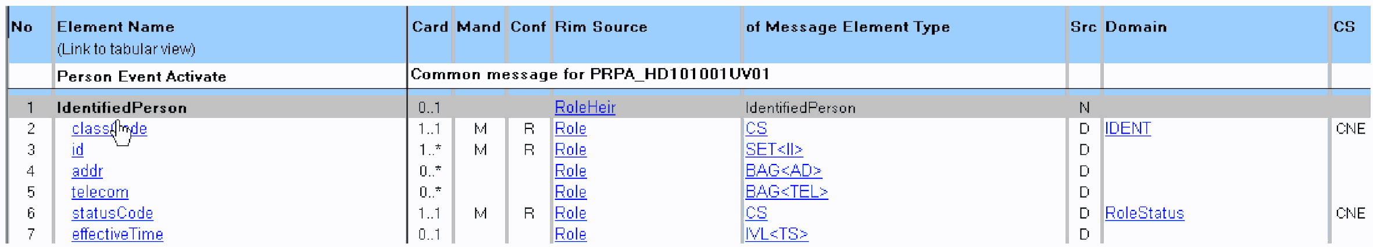Open the IDENT domain link
1373x247 pixels.
coord(1128,128)
